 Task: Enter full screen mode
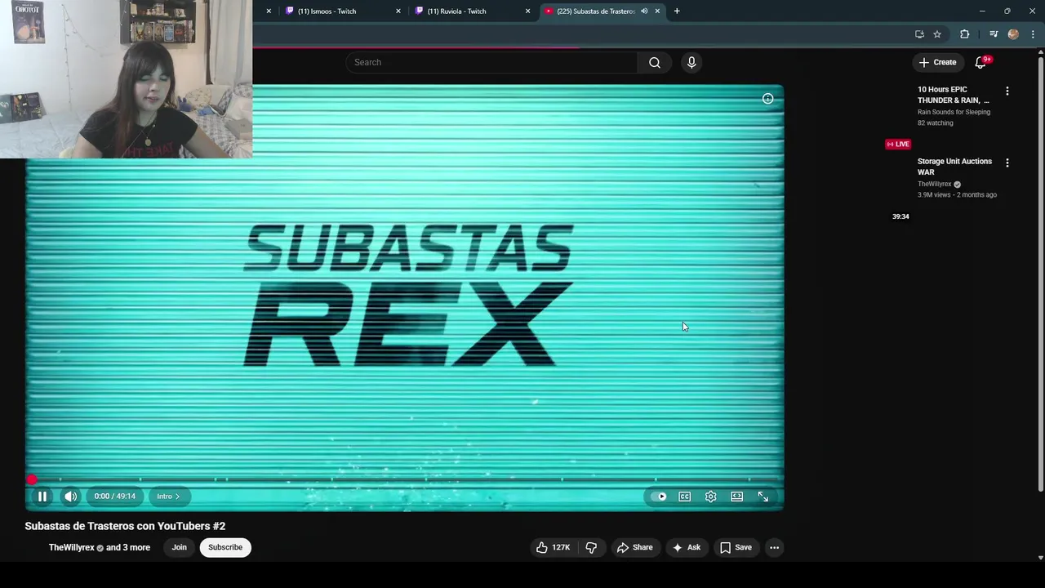[x=763, y=497]
